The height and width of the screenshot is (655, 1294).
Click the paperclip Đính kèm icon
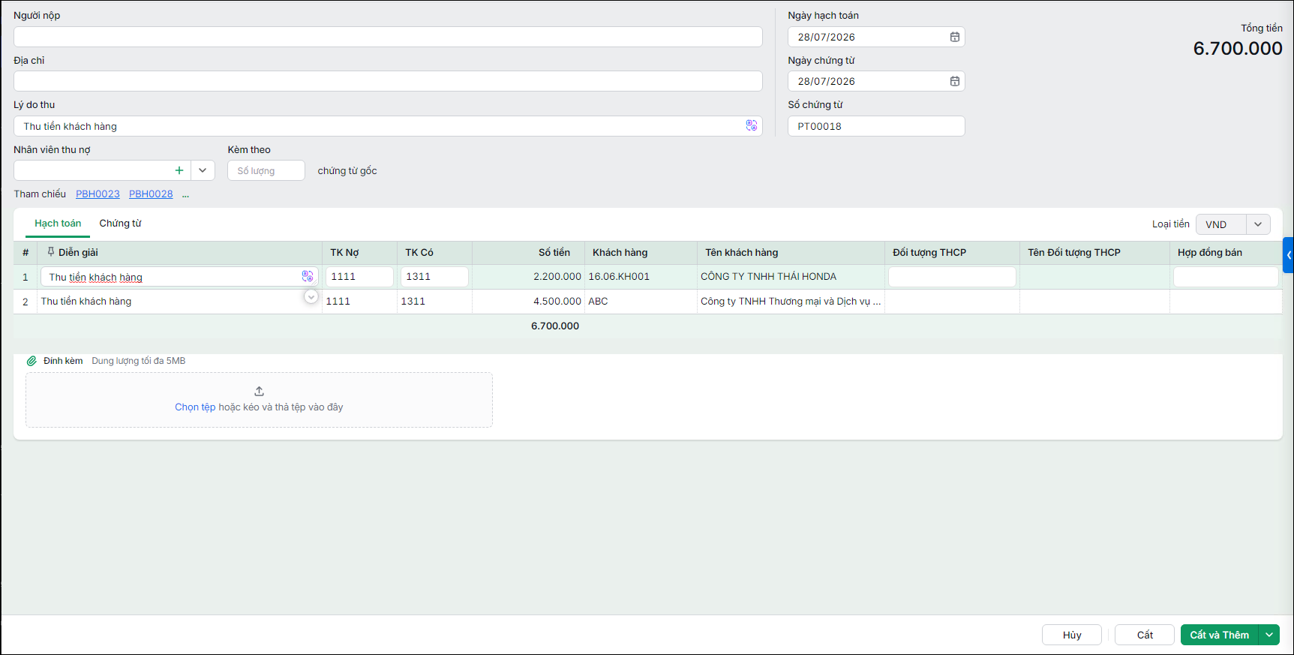(x=32, y=361)
